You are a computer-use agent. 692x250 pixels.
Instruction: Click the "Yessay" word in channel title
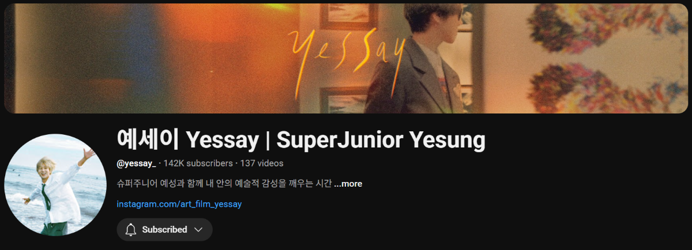[223, 141]
